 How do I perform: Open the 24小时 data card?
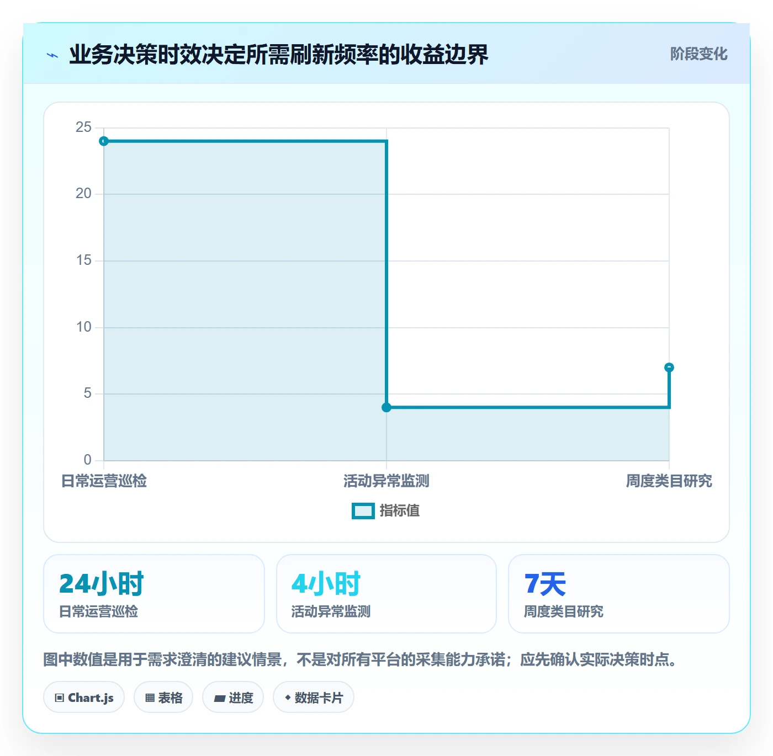(x=154, y=594)
